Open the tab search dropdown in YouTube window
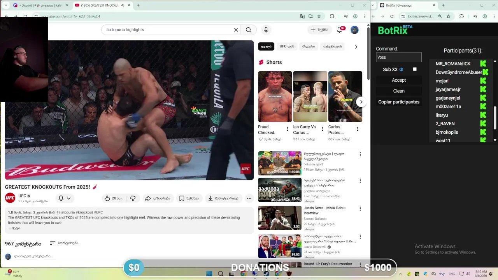 (x=6, y=5)
